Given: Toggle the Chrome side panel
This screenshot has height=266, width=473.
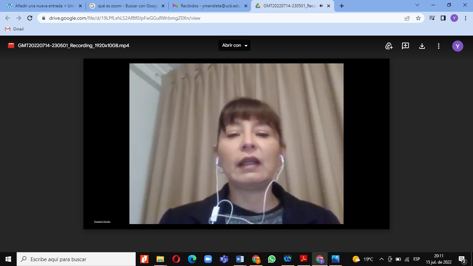Looking at the screenshot, I should [x=443, y=18].
